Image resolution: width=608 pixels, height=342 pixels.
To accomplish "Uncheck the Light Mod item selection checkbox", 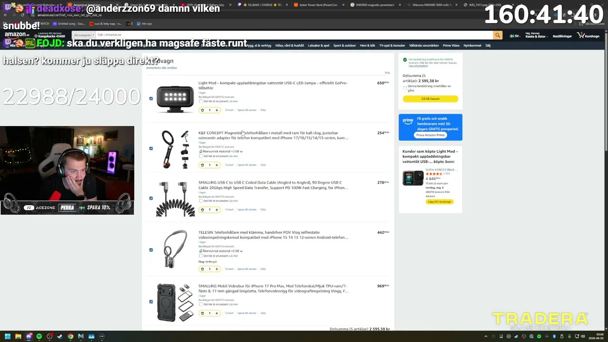I will (151, 99).
